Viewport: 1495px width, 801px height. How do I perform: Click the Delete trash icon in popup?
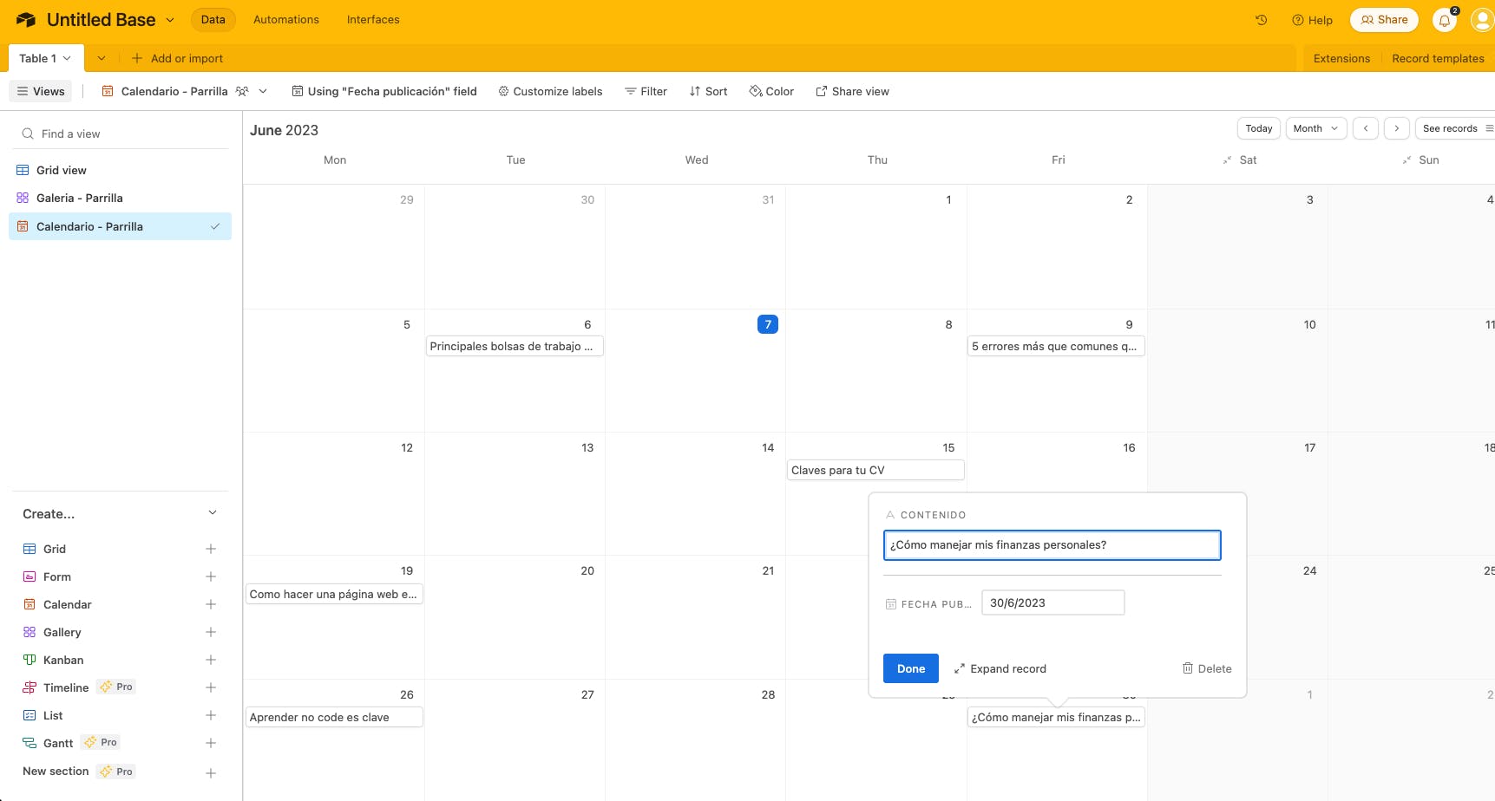pos(1188,668)
